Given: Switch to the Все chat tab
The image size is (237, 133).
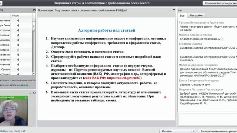Looking at the screenshot, I should point(182,16).
